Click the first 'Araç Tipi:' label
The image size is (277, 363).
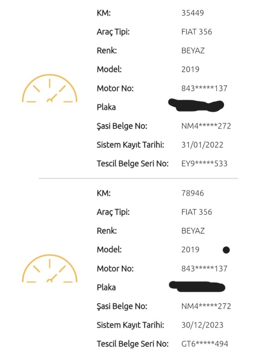pos(113,32)
